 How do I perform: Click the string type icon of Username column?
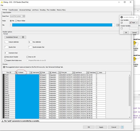31,73
